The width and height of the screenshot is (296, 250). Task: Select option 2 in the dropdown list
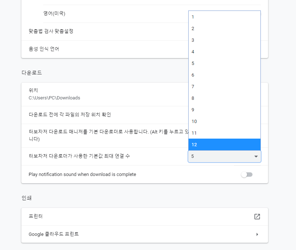click(225, 29)
